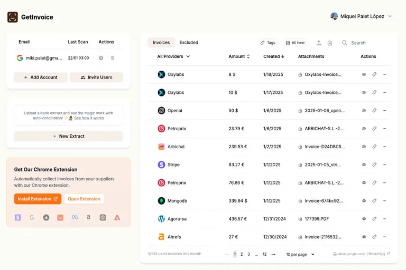Screen dimensions: 406x270
Task: Exclude the Petroprix 23.79 € invoice
Action: pyautogui.click(x=384, y=129)
